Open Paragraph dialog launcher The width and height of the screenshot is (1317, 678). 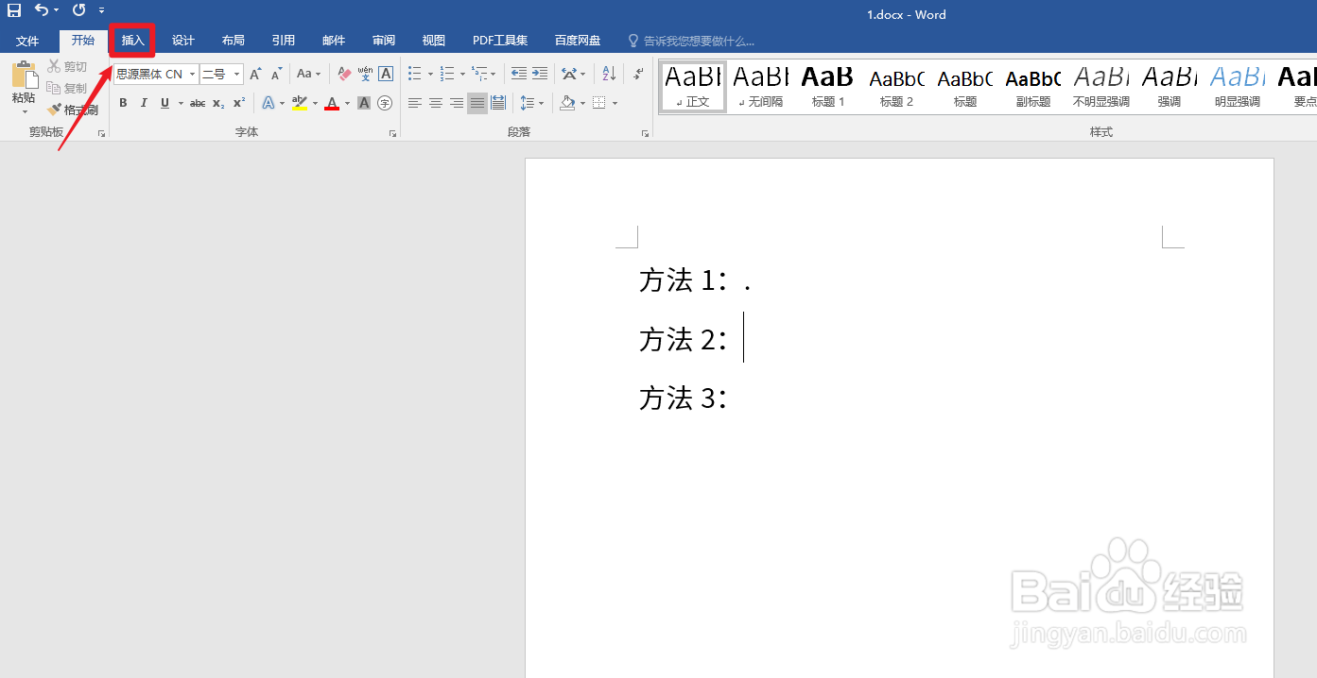click(x=645, y=134)
